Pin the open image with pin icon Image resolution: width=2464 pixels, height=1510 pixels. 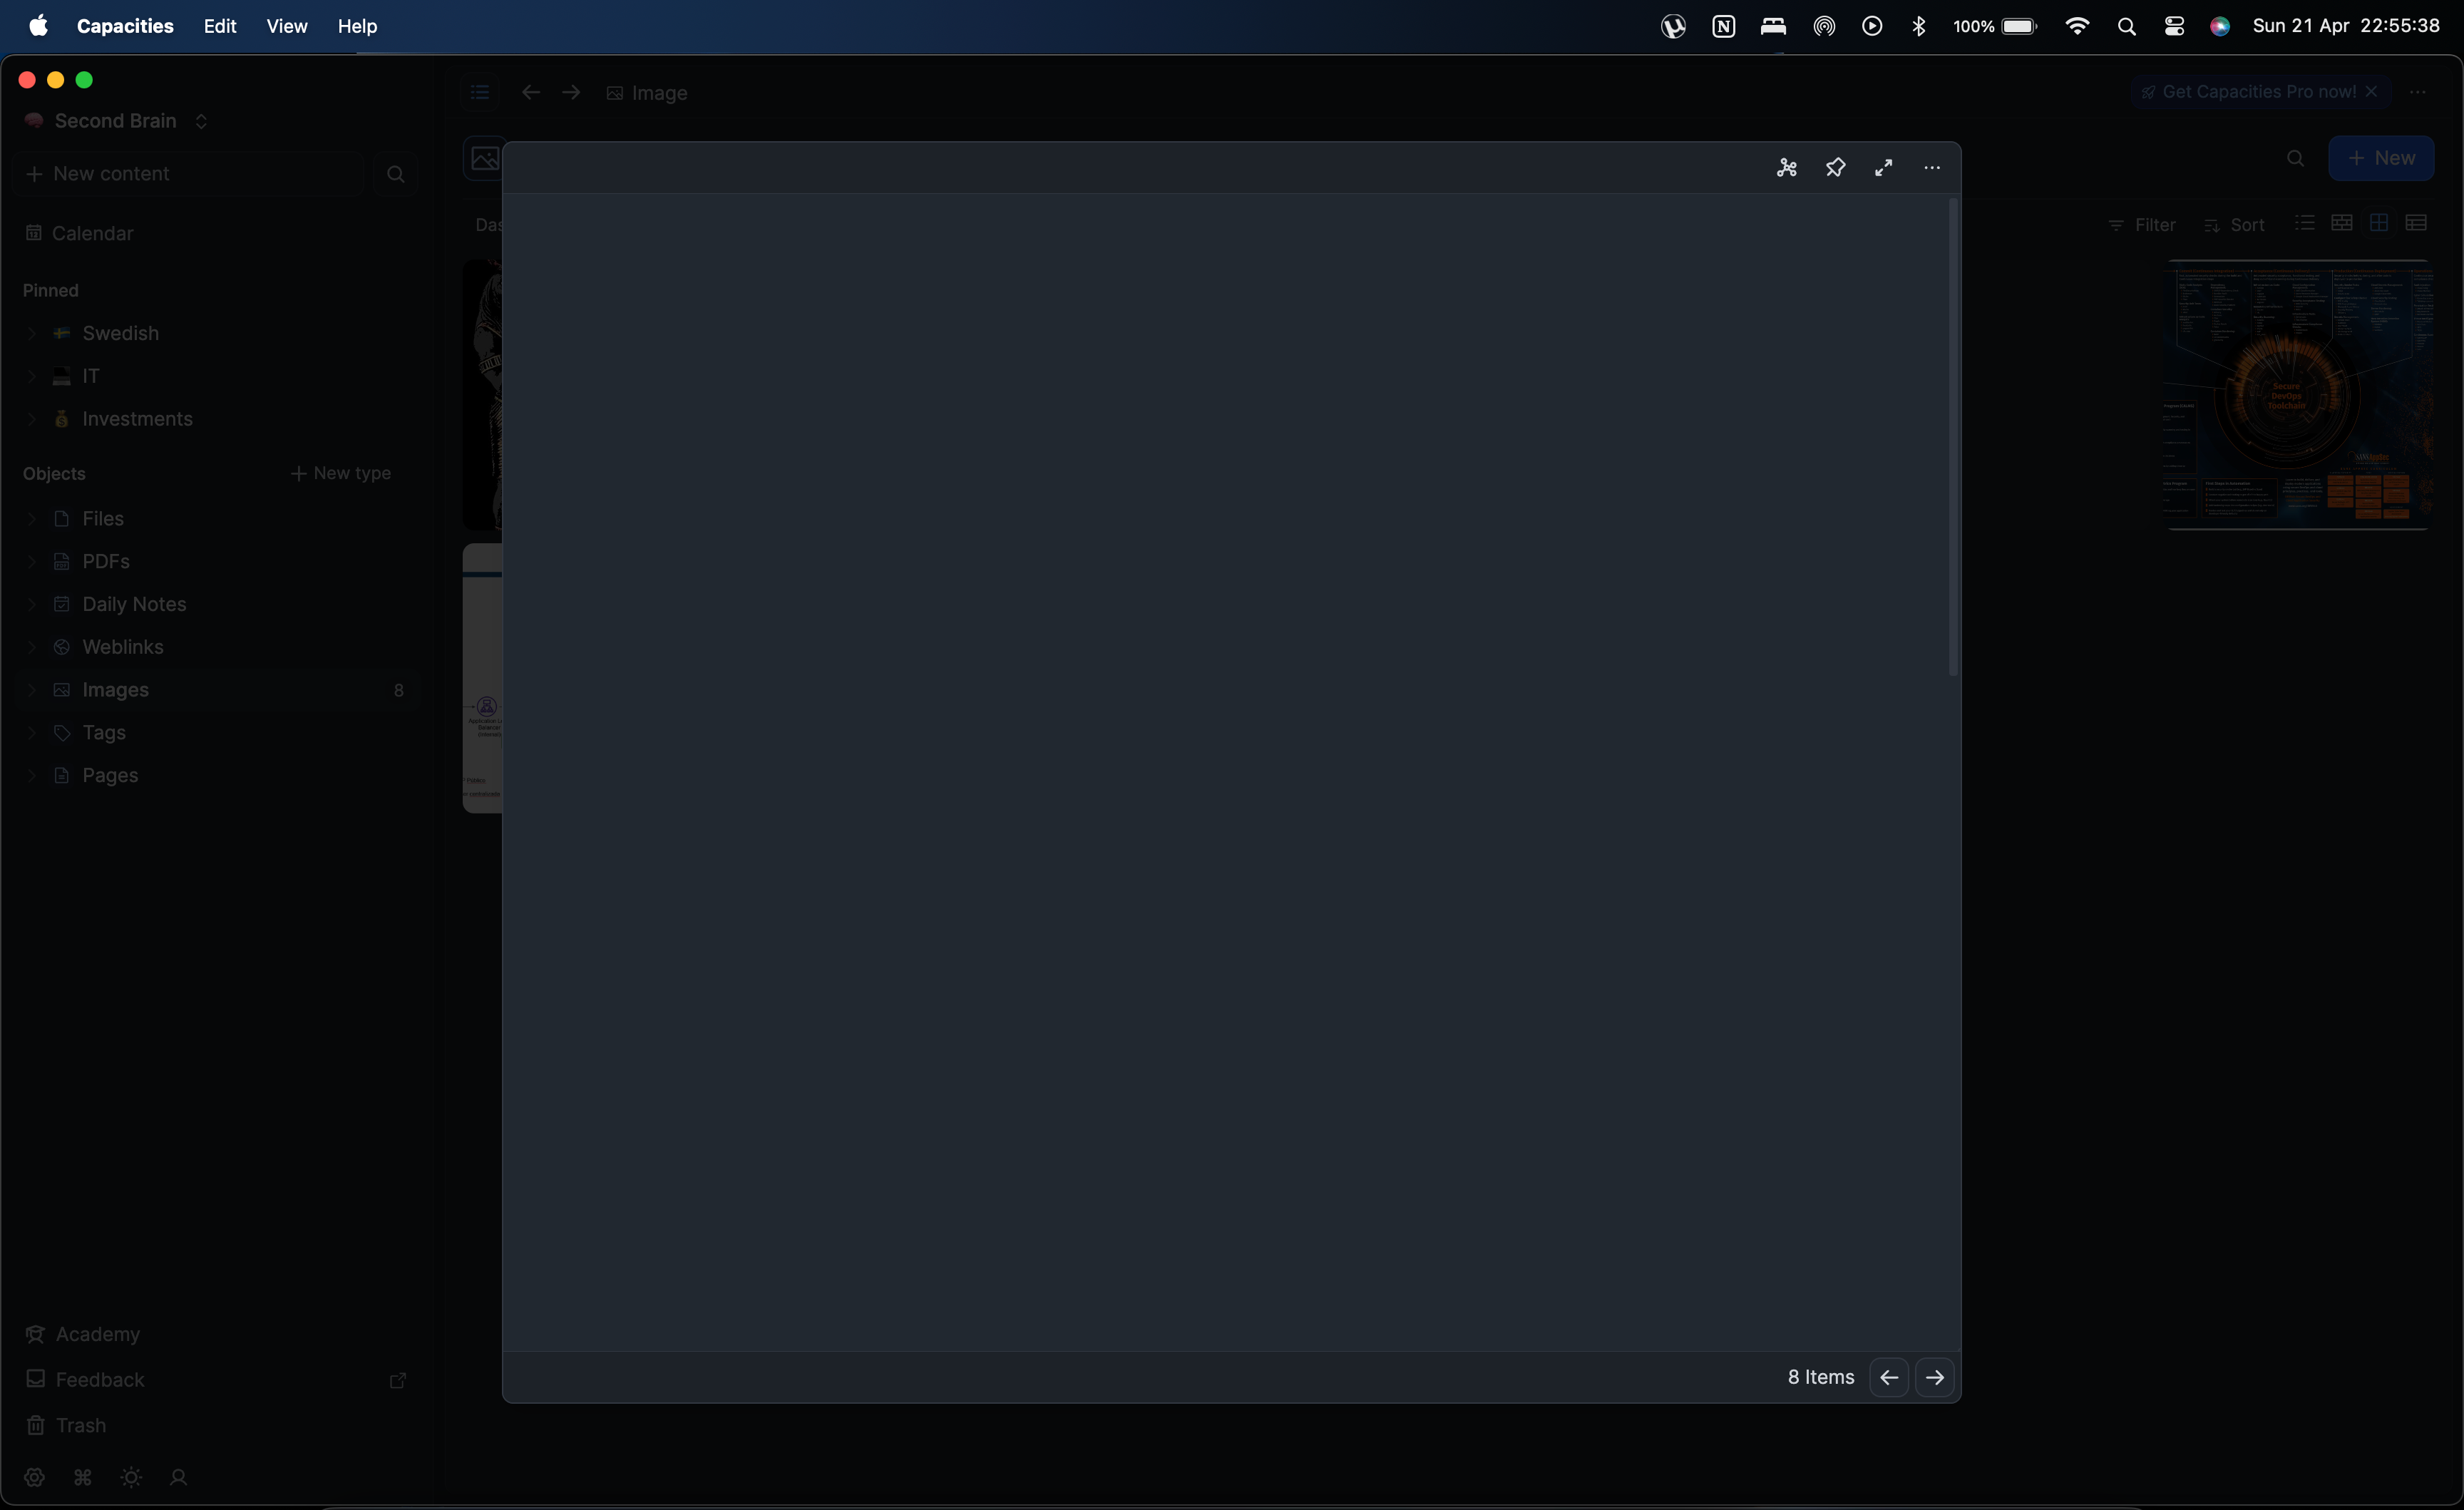[x=1835, y=168]
